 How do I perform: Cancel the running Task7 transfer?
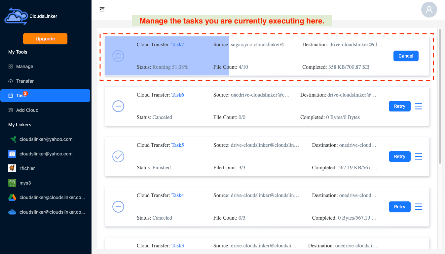click(x=406, y=56)
